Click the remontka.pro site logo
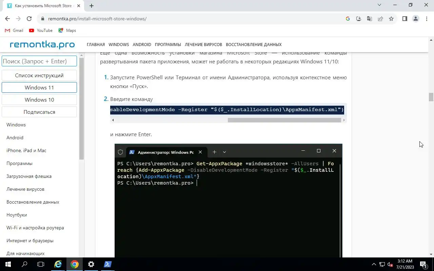This screenshot has height=271, width=434. (42, 44)
